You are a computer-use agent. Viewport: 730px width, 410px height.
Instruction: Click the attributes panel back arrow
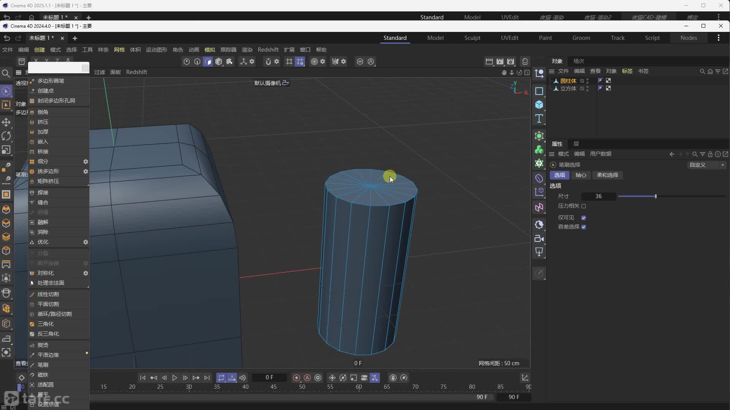[672, 154]
